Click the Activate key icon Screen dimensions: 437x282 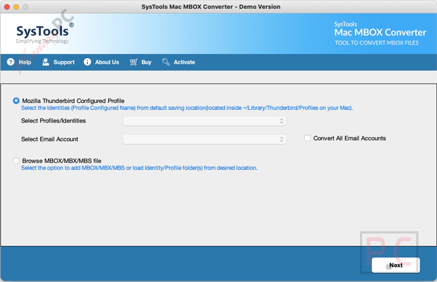click(x=166, y=62)
